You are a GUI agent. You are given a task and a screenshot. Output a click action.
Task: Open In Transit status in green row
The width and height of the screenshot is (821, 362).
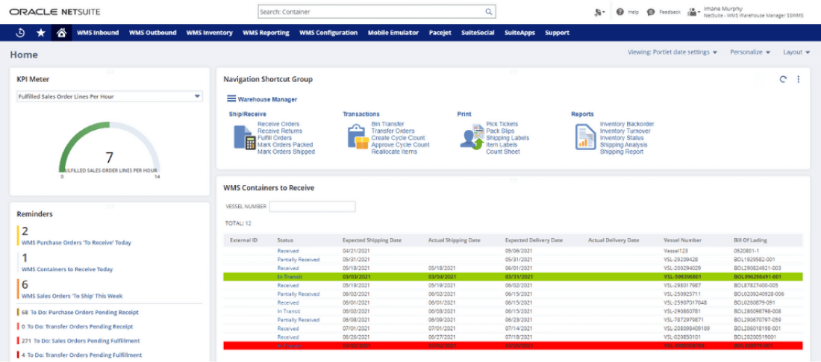(x=290, y=277)
